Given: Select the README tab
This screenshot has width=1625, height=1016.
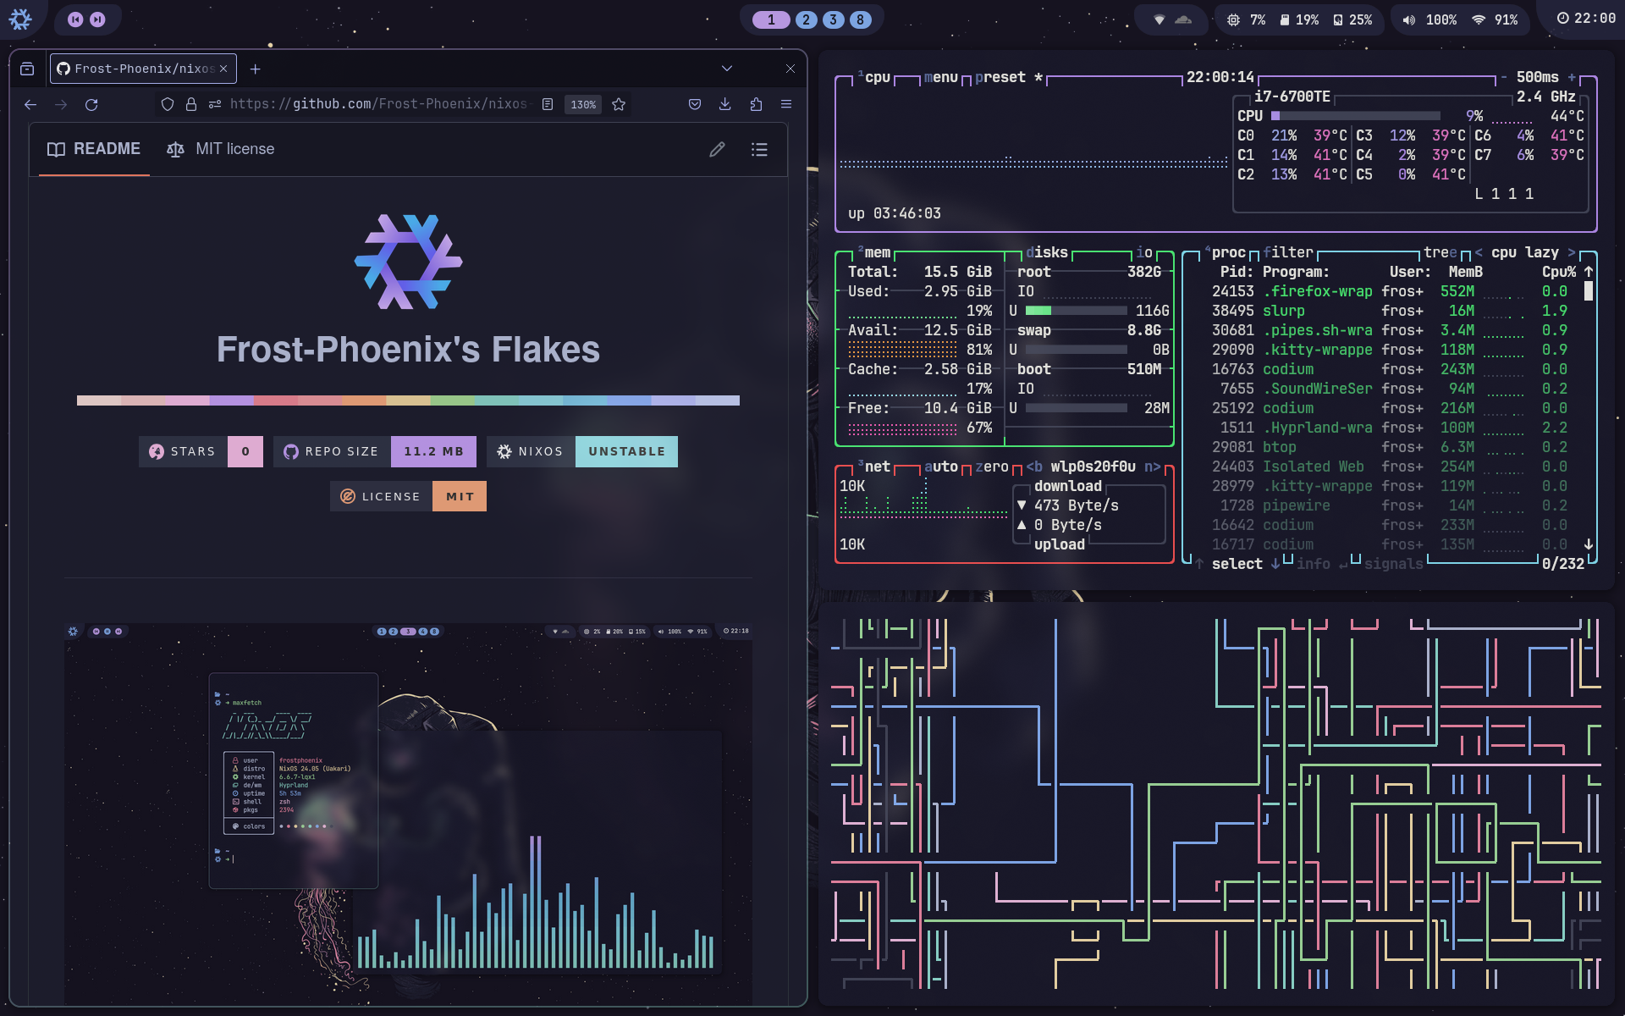Looking at the screenshot, I should coord(94,149).
